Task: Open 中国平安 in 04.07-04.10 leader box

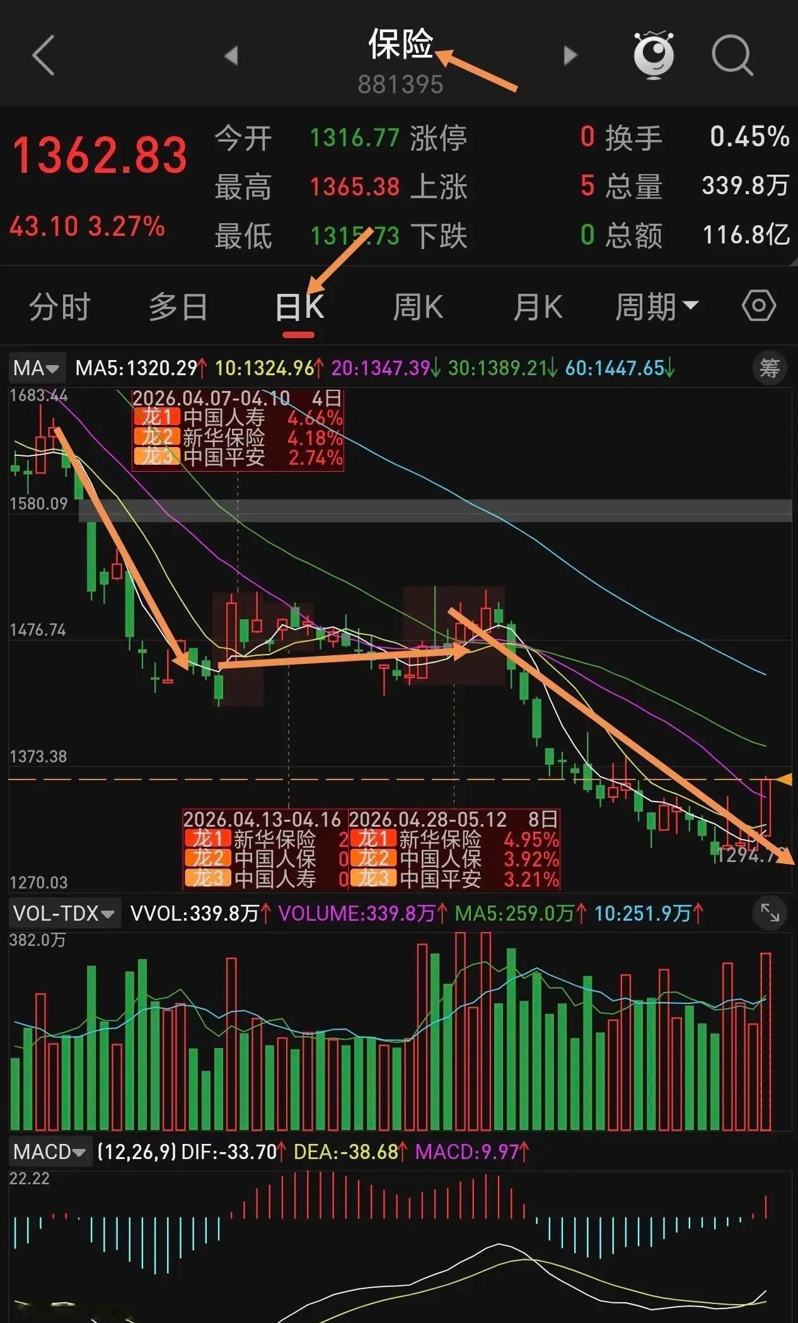Action: (224, 457)
